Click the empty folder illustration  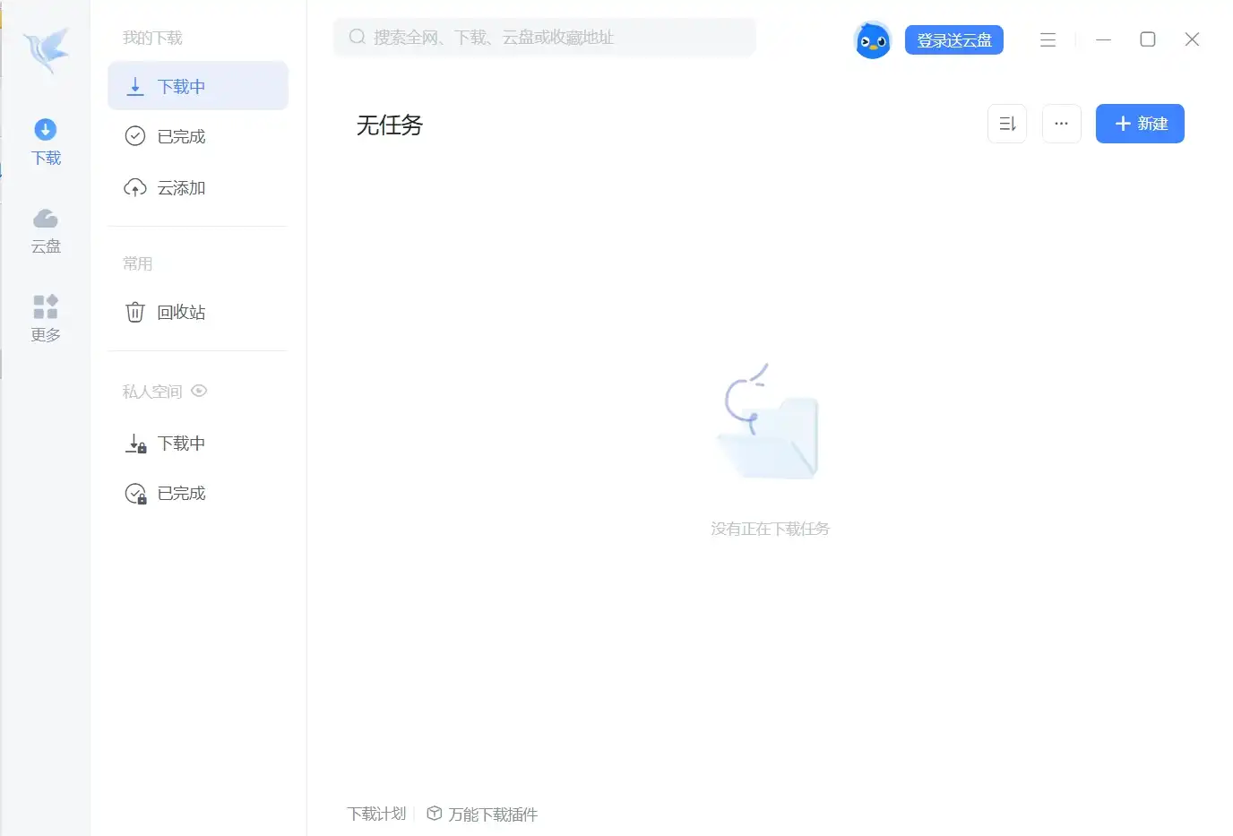pos(770,421)
